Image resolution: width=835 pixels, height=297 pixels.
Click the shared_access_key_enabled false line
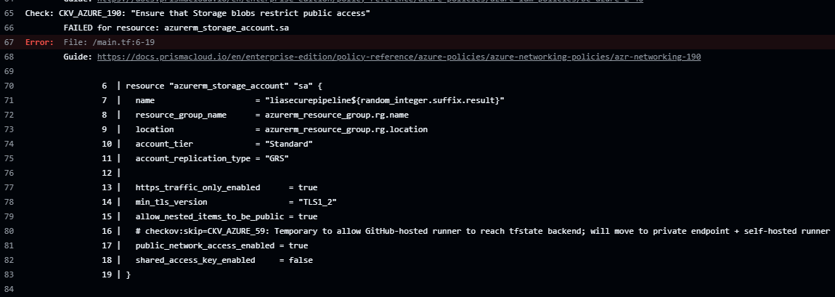pyautogui.click(x=226, y=260)
